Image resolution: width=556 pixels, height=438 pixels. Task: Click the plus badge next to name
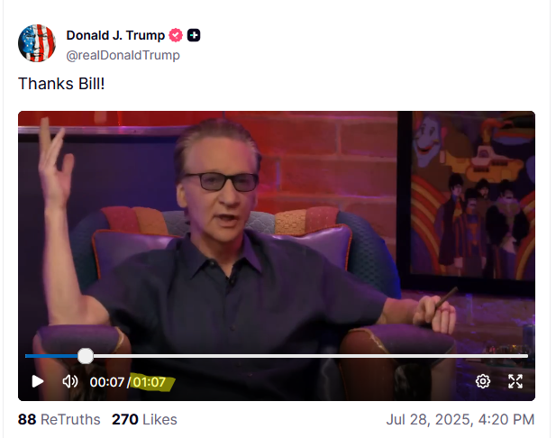pyautogui.click(x=194, y=35)
